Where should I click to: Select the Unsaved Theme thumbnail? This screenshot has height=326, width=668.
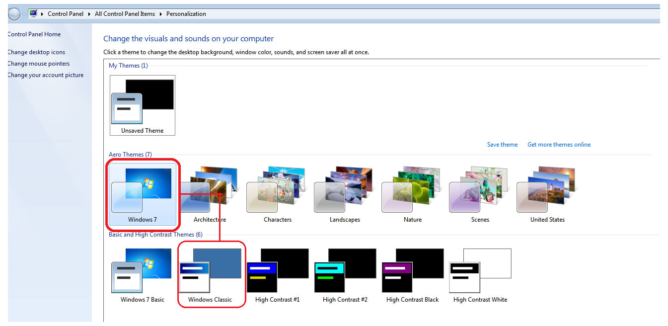143,105
